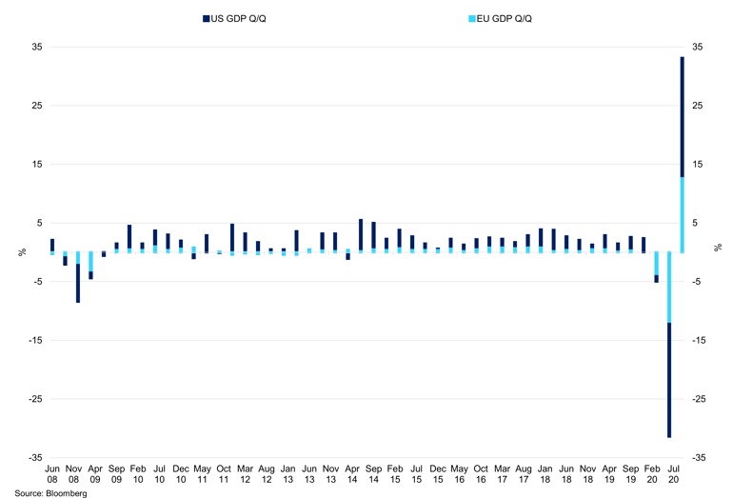This screenshot has width=733, height=498.
Task: Select the 'US GDP Q/Q' legend label
Action: point(241,18)
